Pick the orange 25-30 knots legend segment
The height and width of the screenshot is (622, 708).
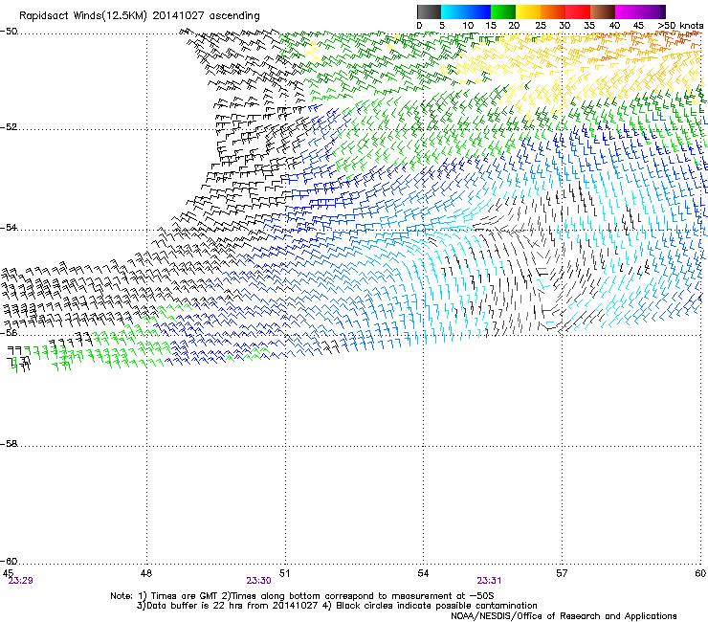(553, 11)
